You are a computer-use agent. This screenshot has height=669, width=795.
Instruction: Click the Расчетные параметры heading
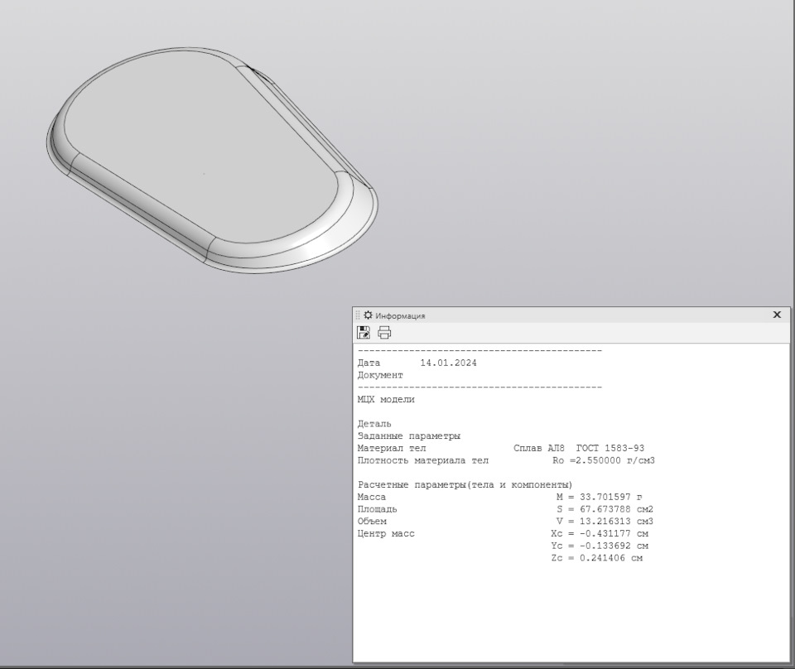tap(465, 485)
